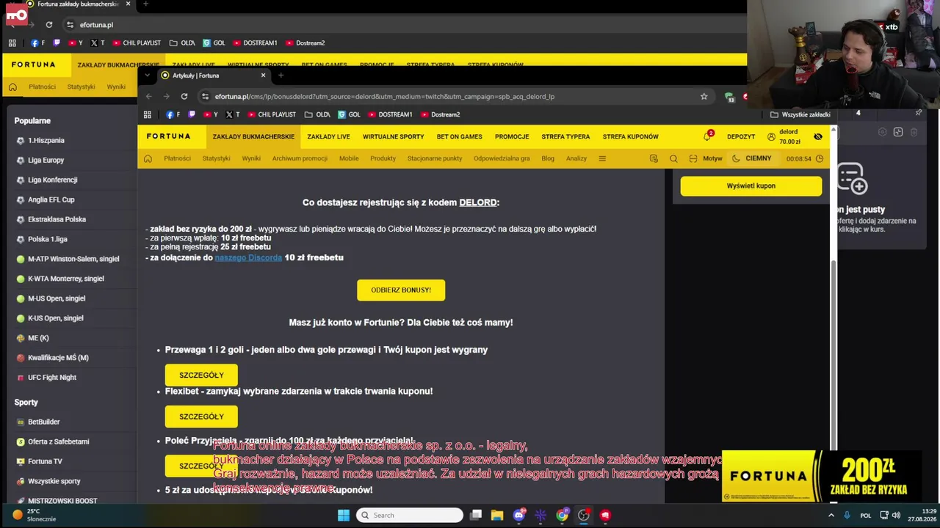Open Archiwum promocji link

coord(300,158)
